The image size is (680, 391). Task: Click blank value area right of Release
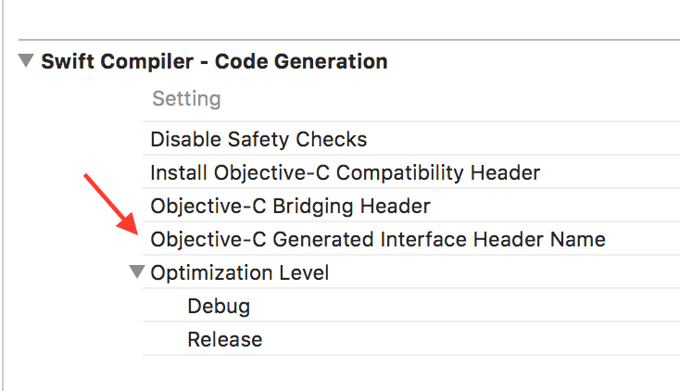pos(463,339)
